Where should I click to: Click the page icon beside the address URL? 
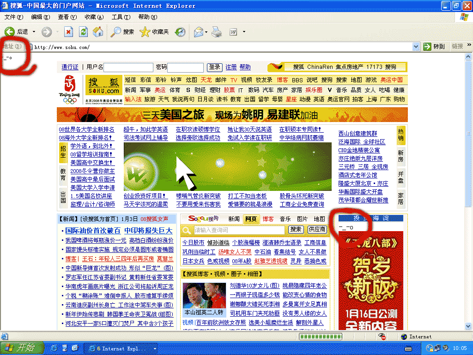pyautogui.click(x=30, y=47)
